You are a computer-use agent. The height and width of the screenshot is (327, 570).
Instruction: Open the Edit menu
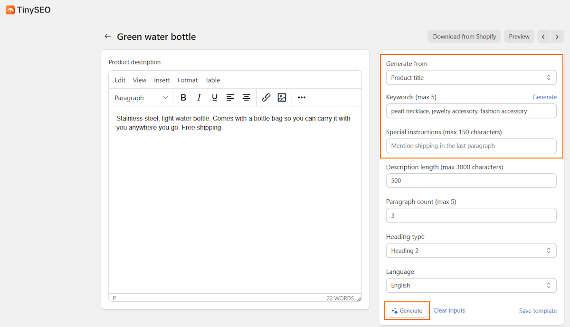coord(120,80)
